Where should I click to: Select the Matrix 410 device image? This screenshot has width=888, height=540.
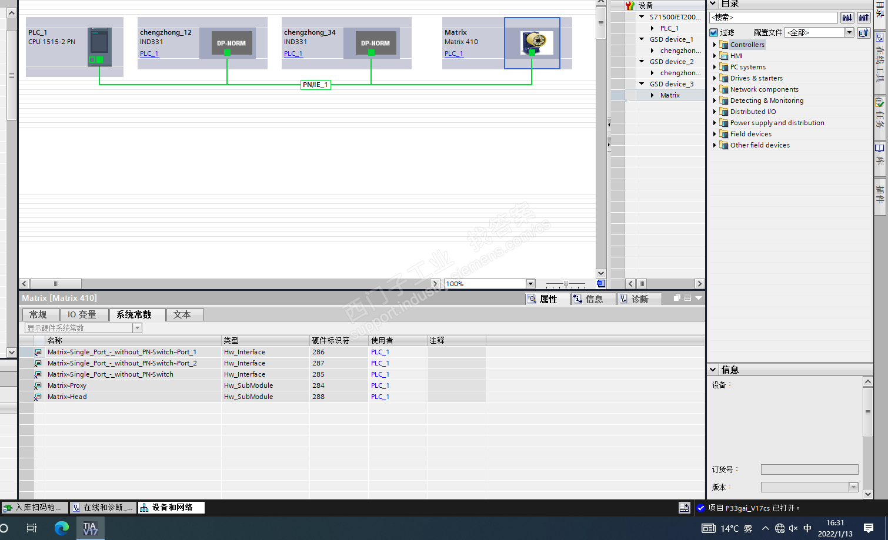pos(537,43)
